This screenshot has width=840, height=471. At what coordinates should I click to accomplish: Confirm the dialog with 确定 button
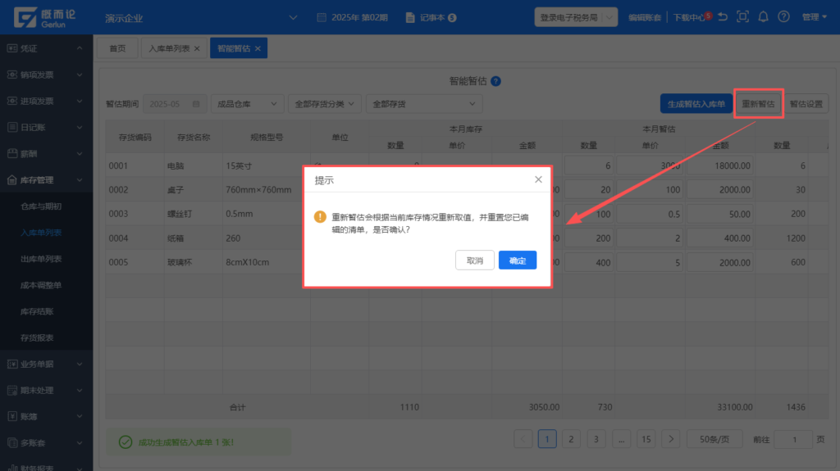pos(518,260)
